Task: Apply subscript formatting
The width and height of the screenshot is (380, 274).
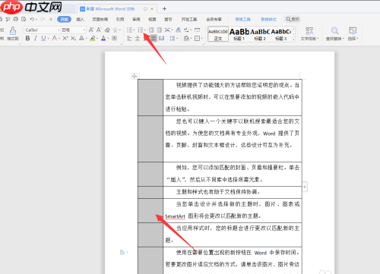Action: click(x=73, y=38)
